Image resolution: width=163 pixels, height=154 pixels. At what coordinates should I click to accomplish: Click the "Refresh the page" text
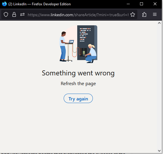click(78, 84)
